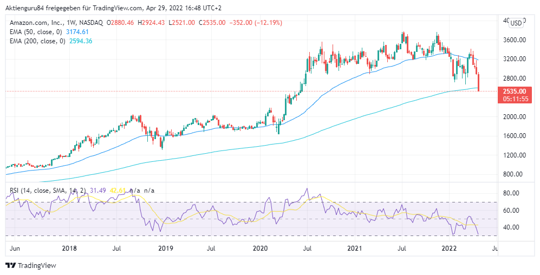Click the low price L2521.00 value
This screenshot has width=540, height=275.
pos(182,23)
